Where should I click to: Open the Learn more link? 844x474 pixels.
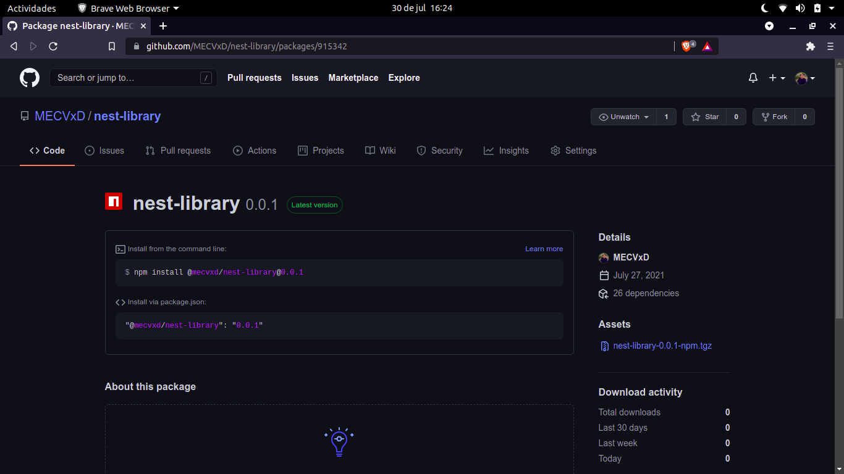pyautogui.click(x=544, y=249)
